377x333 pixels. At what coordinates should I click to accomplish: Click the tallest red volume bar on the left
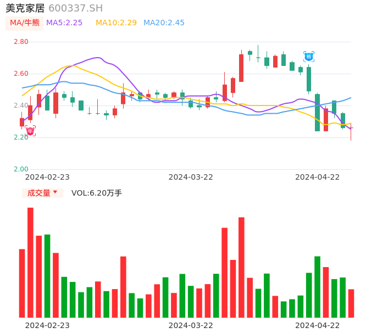point(30,262)
